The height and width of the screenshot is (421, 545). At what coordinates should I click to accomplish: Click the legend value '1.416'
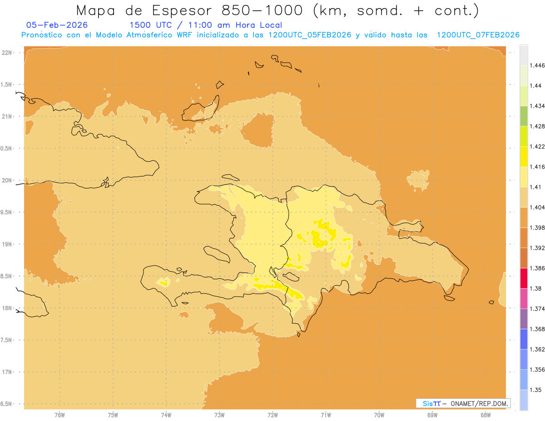537,167
